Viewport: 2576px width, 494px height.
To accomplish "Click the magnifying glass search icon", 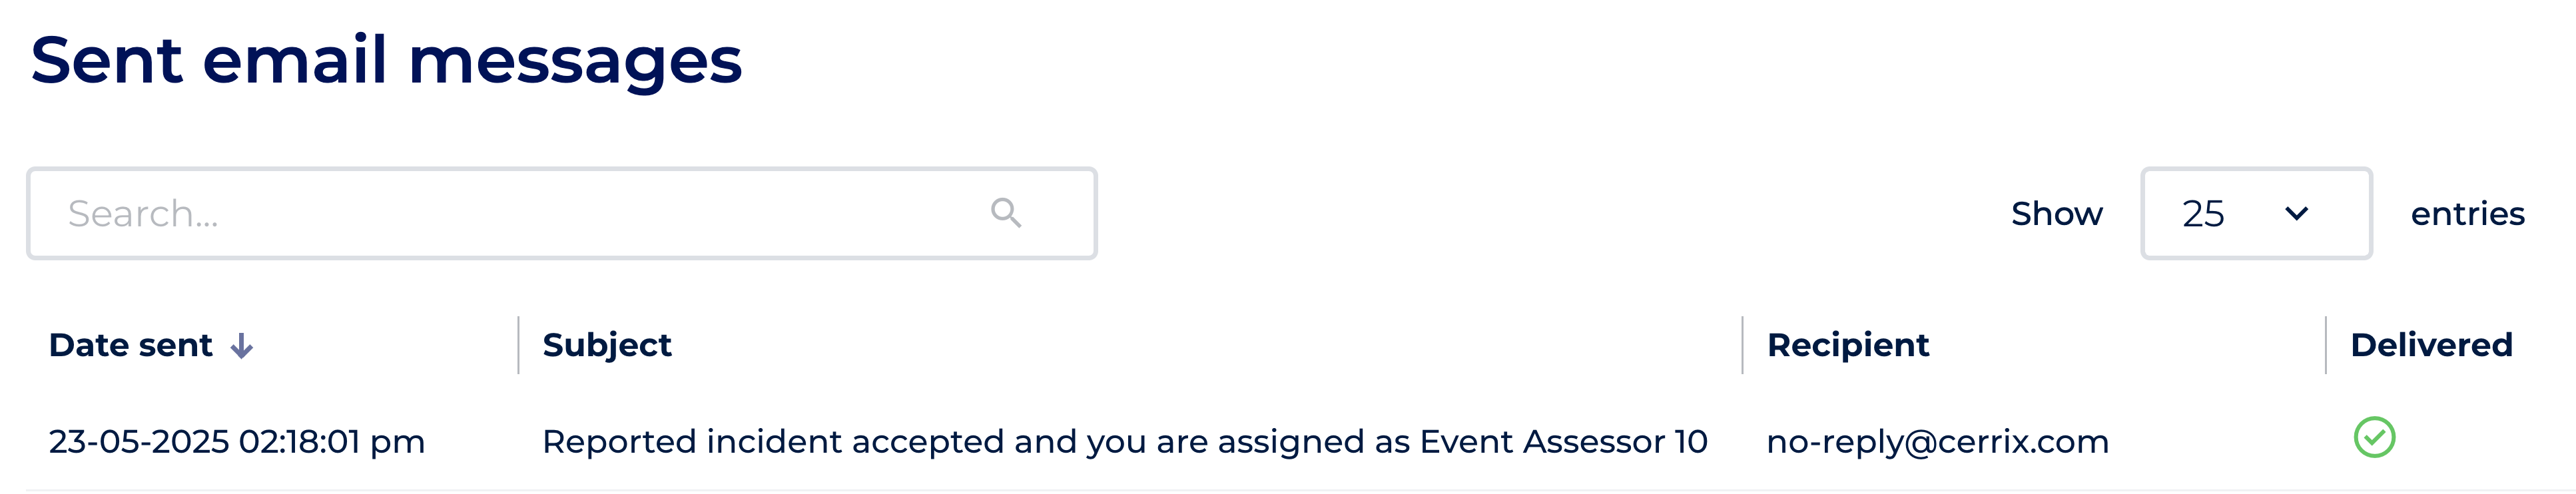I will (x=1005, y=213).
